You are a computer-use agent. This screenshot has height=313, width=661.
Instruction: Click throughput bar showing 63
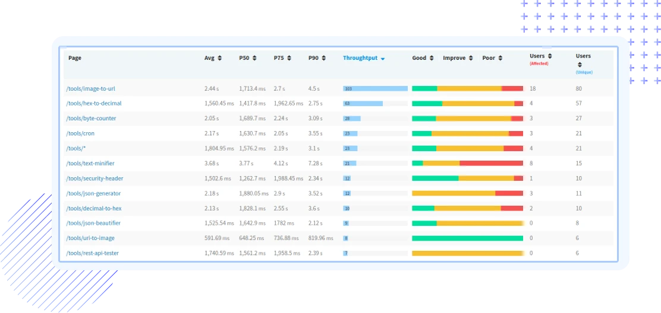[x=363, y=103]
